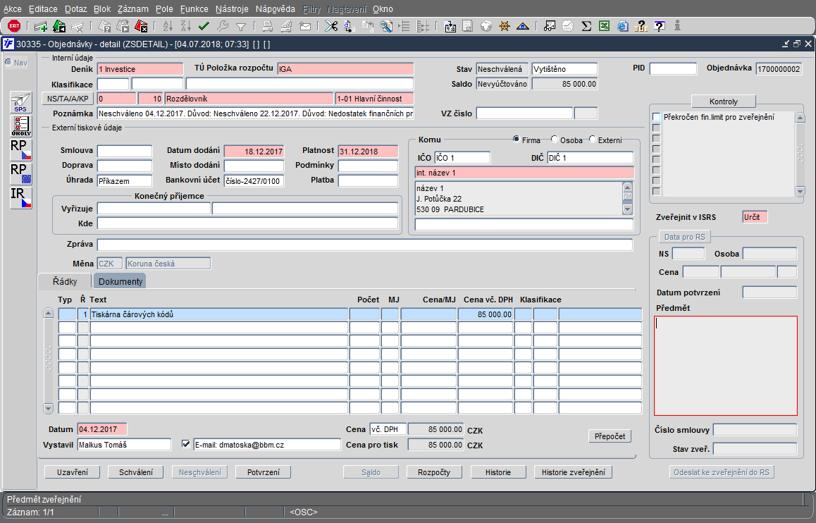Click the red cancel query icon
Viewport: 816px width, 523px height.
pos(141,26)
